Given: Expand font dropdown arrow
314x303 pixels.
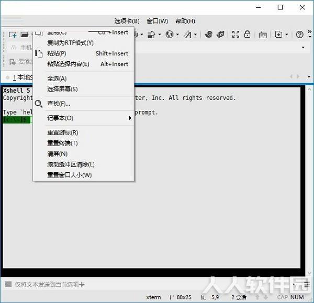Looking at the screenshot, I should click(195, 35).
